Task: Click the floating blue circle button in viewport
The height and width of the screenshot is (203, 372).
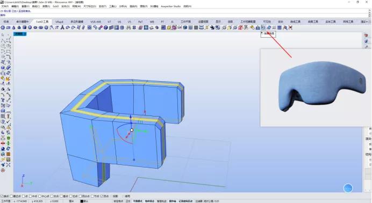Action: tap(348, 189)
